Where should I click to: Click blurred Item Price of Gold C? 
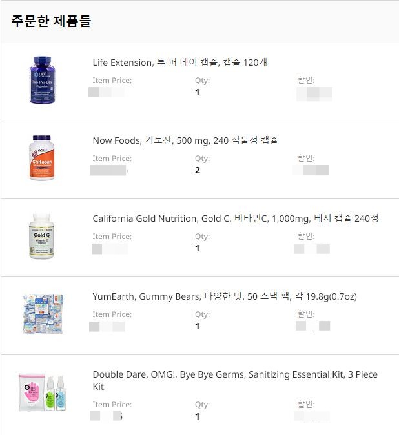coord(110,249)
